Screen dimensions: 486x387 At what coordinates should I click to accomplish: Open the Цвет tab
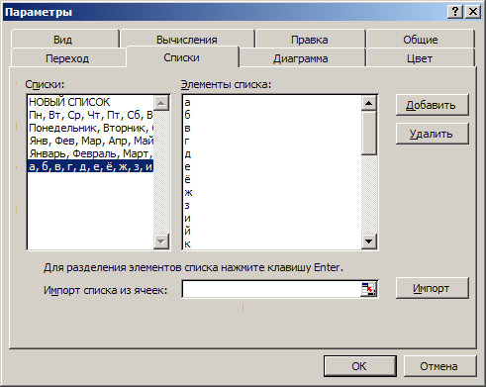click(420, 58)
